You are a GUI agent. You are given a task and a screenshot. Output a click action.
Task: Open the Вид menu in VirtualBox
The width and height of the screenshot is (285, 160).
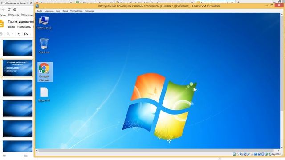click(x=58, y=11)
